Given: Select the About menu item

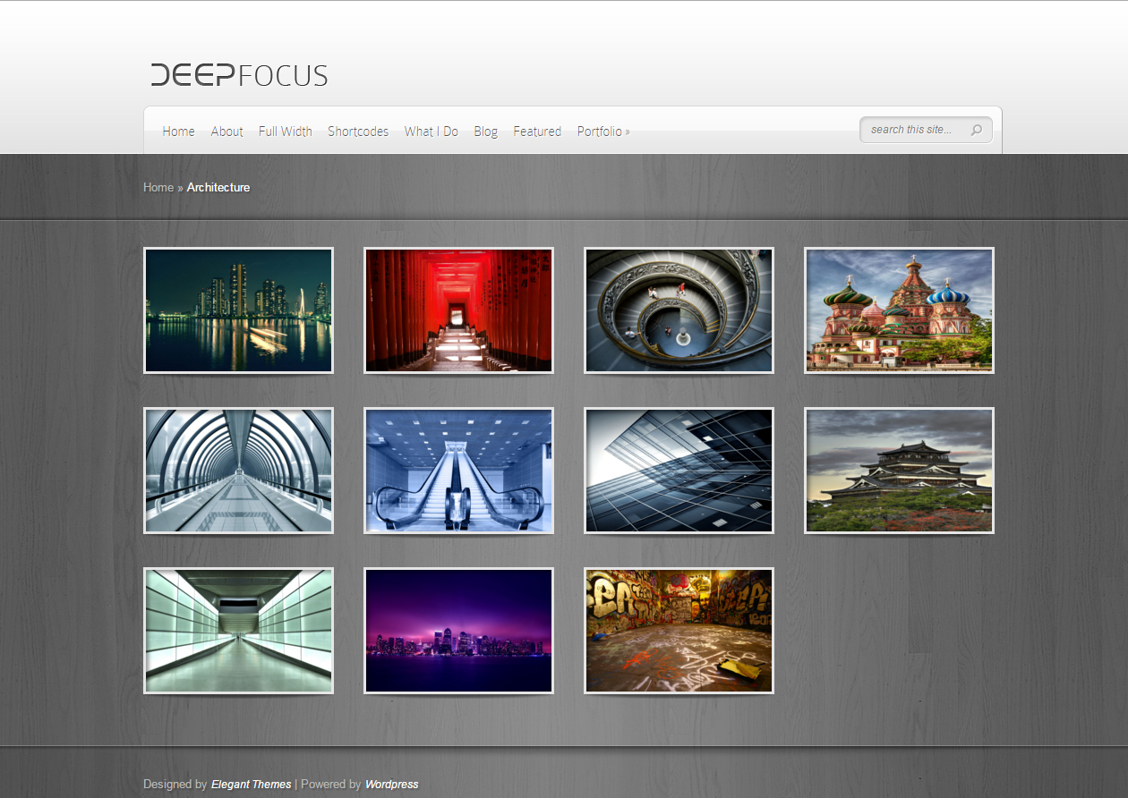Looking at the screenshot, I should (x=226, y=132).
